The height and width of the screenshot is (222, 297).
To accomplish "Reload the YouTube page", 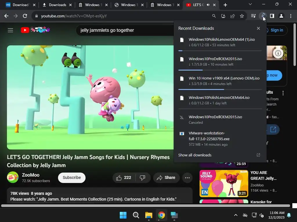I will click(x=25, y=16).
